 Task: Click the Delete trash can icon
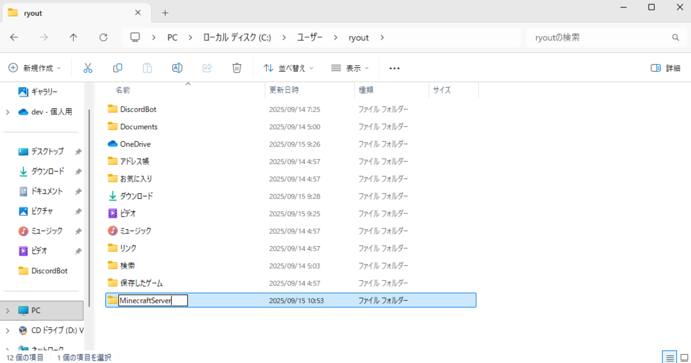(237, 68)
